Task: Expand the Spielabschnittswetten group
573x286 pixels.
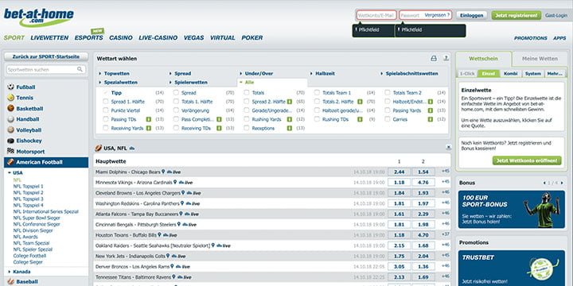Action: (x=409, y=73)
